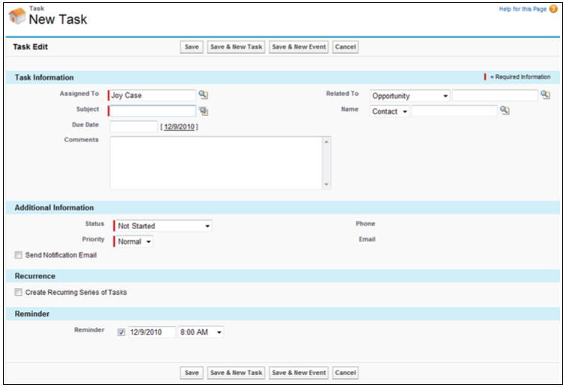This screenshot has height=387, width=566.
Task: Click the top Save button
Action: [192, 47]
